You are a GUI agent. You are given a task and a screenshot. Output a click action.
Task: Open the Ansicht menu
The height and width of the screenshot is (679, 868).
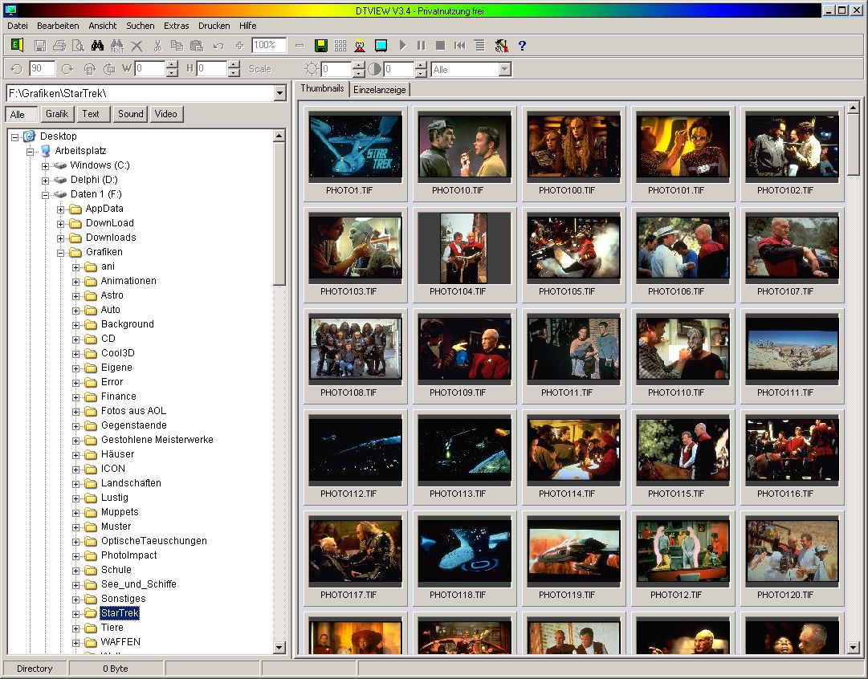point(103,26)
